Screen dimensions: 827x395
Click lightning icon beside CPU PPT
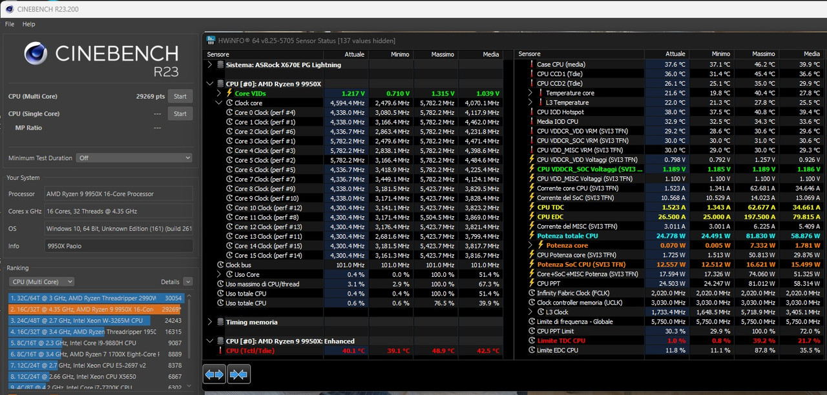coord(531,283)
